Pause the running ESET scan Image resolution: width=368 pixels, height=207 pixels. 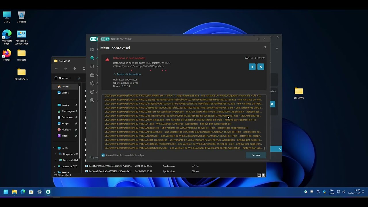(252, 67)
